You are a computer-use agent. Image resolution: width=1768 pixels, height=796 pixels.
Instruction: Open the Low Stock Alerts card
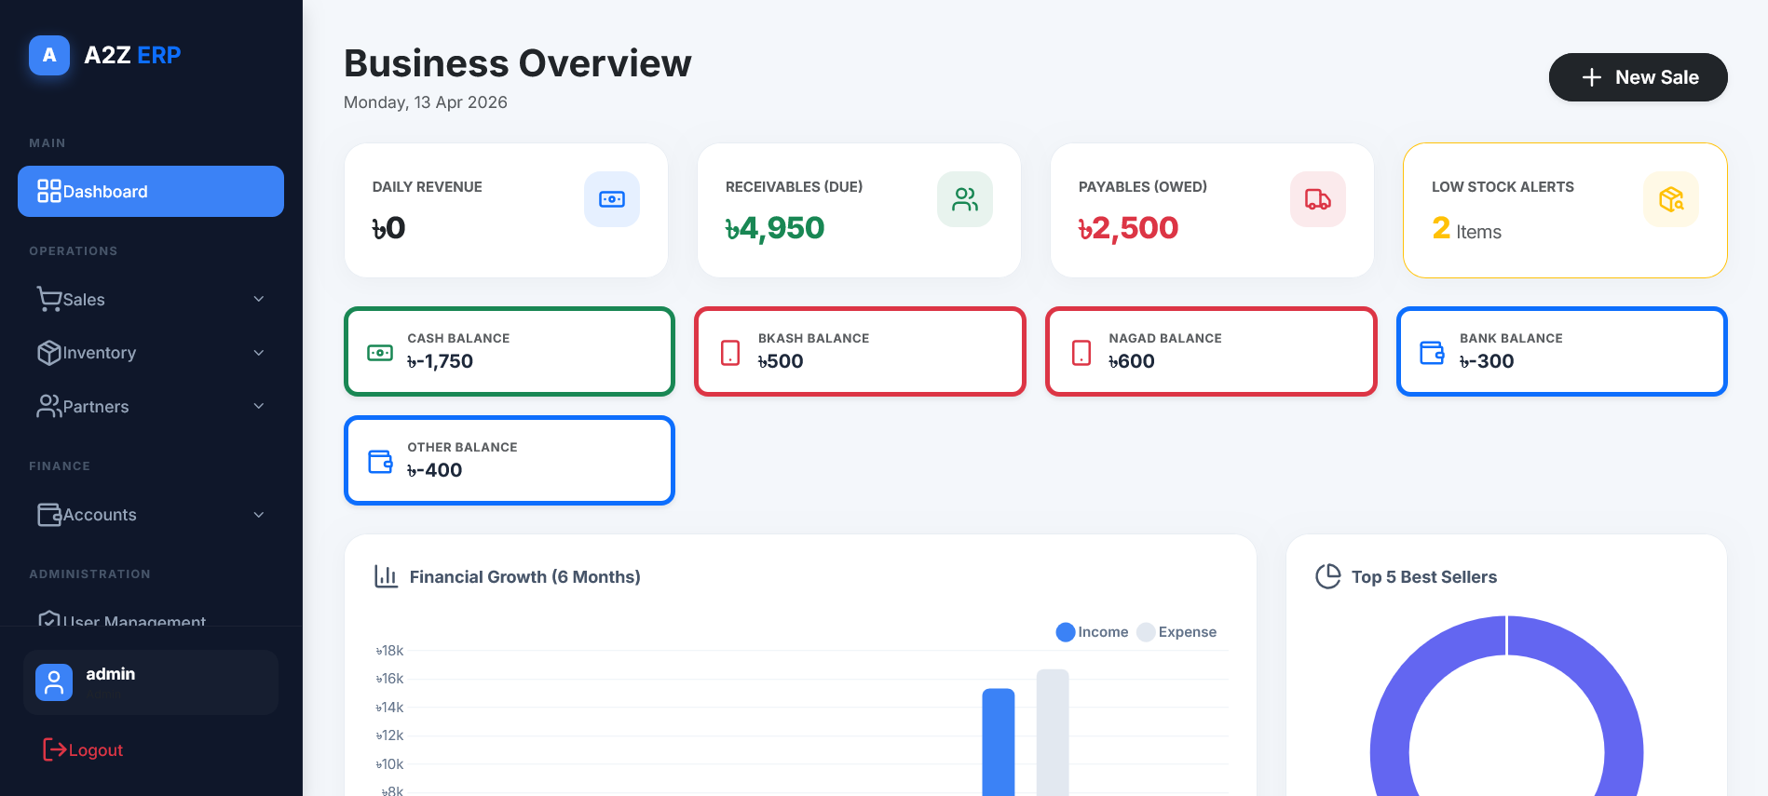coord(1565,210)
